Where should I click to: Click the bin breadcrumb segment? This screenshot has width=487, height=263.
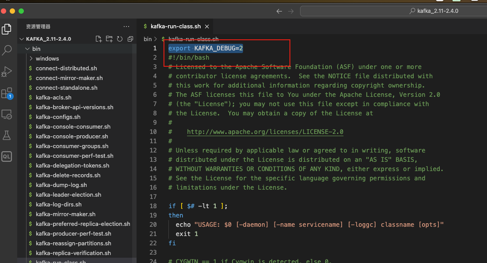148,39
